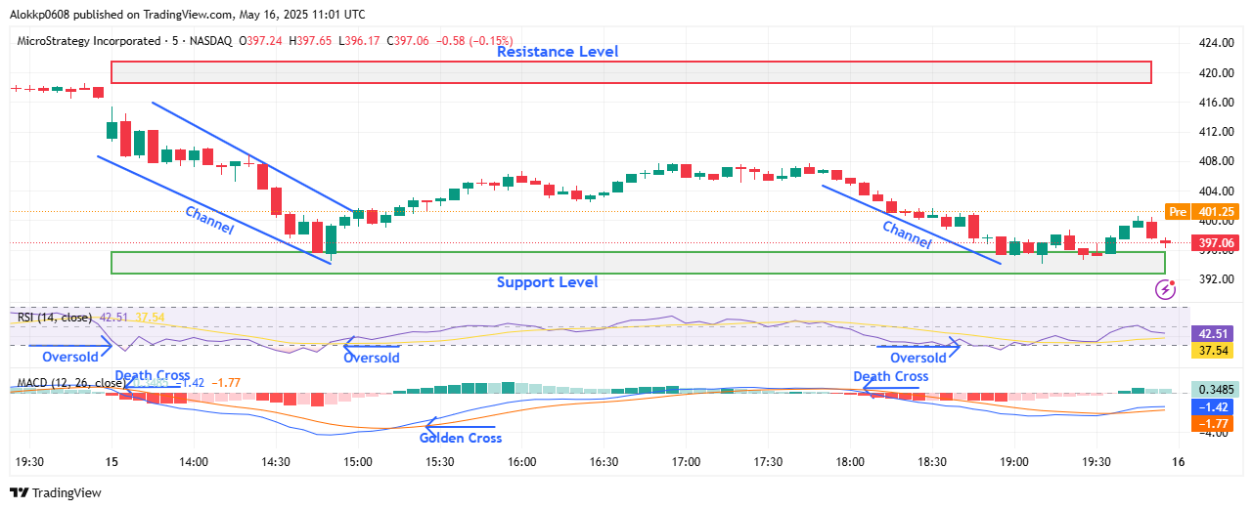Click the 16:30 time axis label
The width and height of the screenshot is (1253, 510).
coord(604,462)
